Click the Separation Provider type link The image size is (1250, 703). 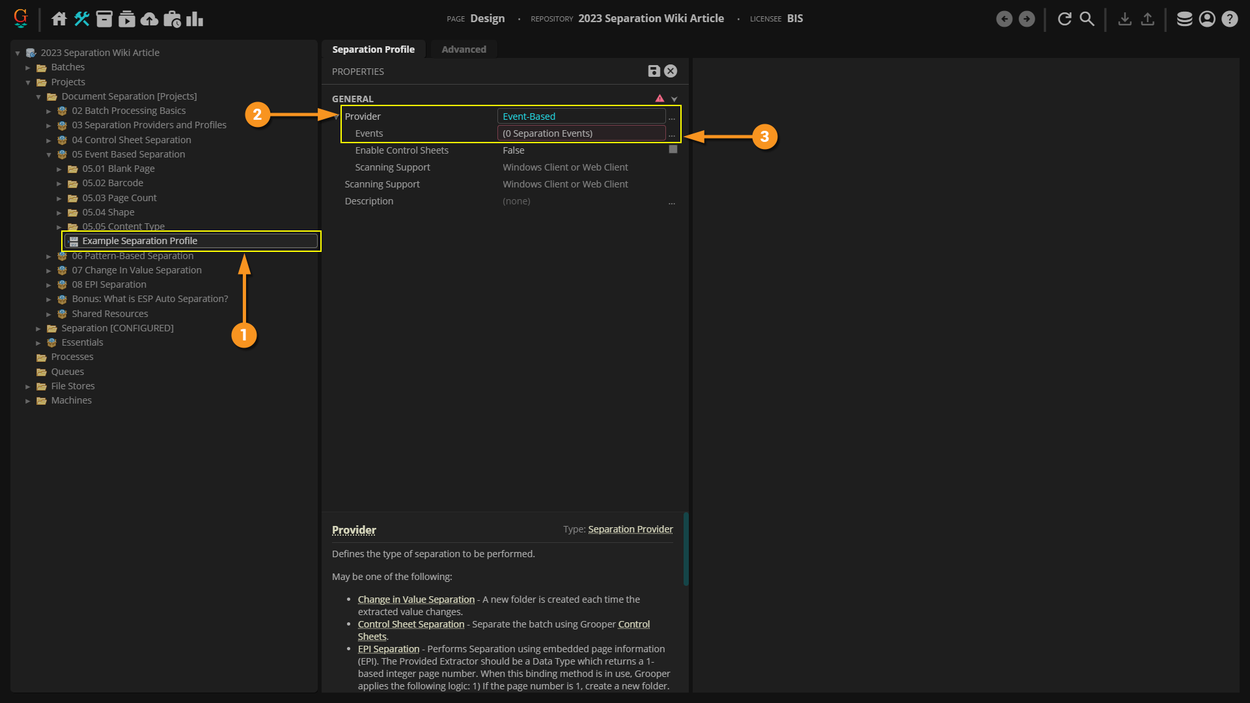pyautogui.click(x=630, y=529)
